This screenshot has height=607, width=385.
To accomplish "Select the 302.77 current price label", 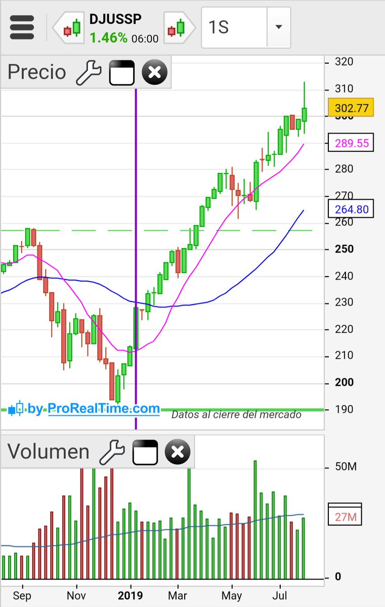I will coord(351,107).
